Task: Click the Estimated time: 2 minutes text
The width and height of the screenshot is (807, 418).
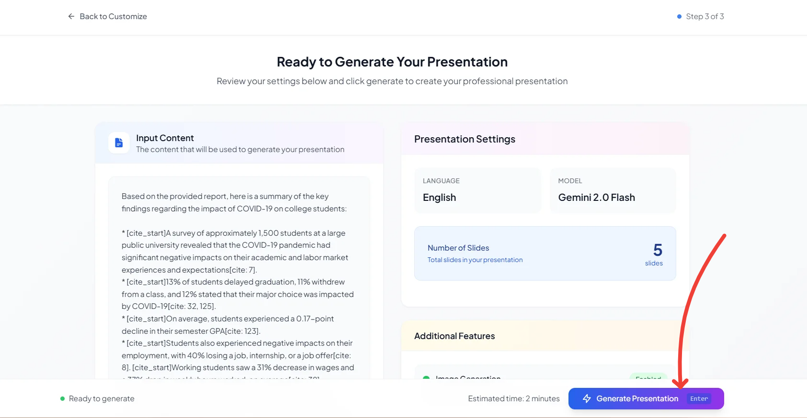Action: [513, 398]
